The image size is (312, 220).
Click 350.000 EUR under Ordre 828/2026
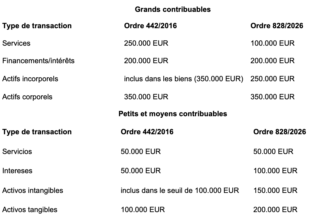pos(273,97)
